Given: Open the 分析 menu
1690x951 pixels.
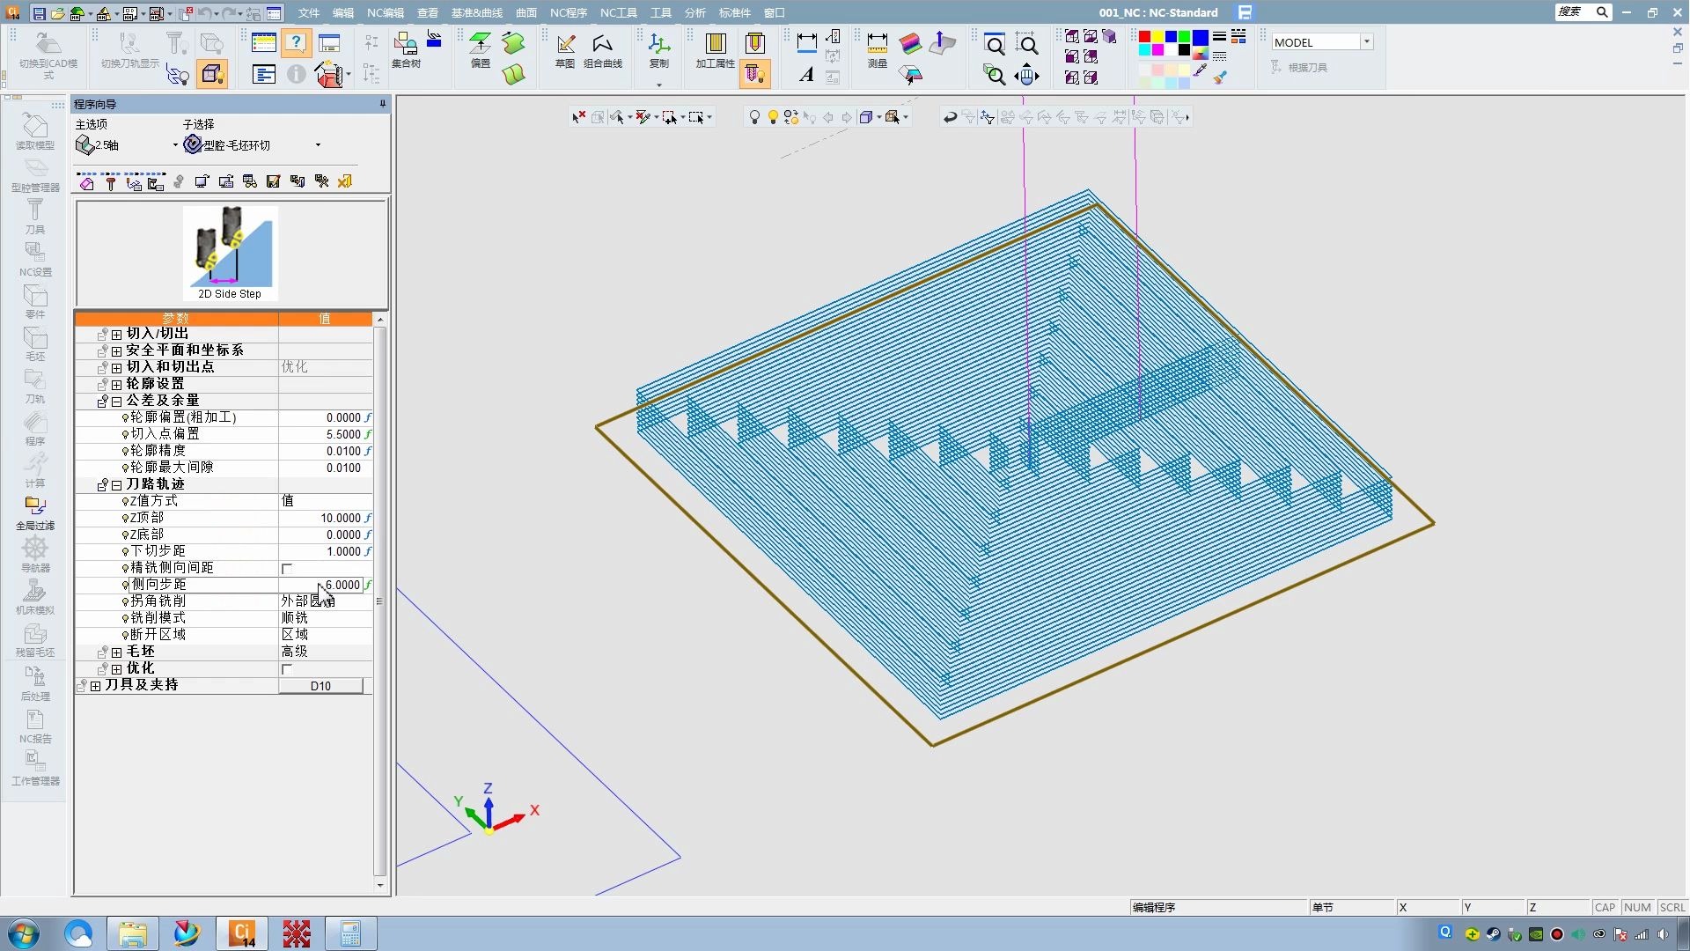Looking at the screenshot, I should click(694, 12).
